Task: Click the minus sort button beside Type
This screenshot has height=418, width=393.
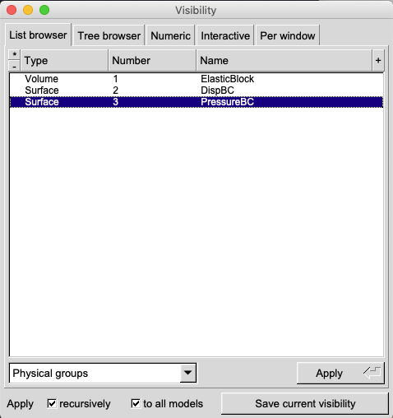Action: (14, 66)
